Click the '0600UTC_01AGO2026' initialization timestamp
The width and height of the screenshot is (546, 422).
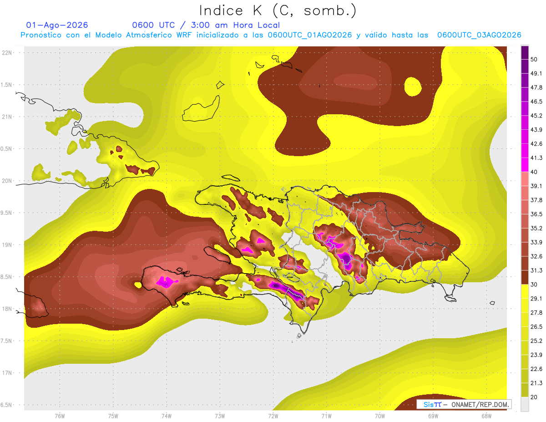tap(310, 35)
